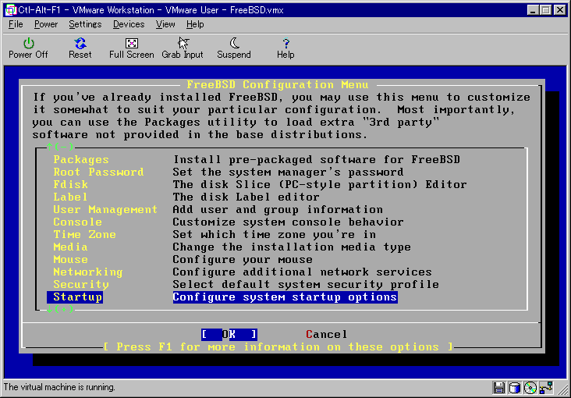Click 'Select default system security profile' text

coord(306,284)
